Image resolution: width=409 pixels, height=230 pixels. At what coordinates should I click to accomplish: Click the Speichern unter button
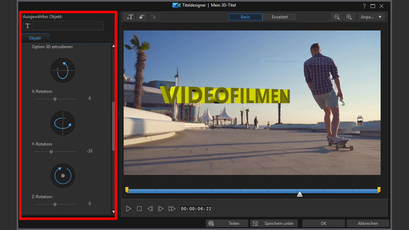click(274, 223)
